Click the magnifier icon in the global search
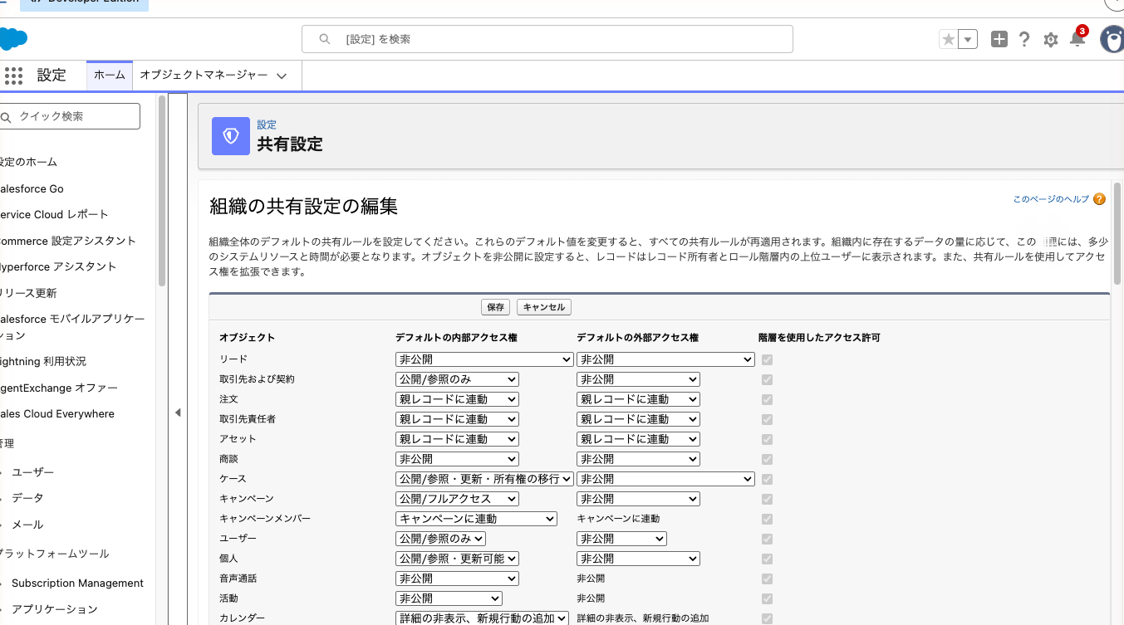The image size is (1124, 625). click(325, 39)
